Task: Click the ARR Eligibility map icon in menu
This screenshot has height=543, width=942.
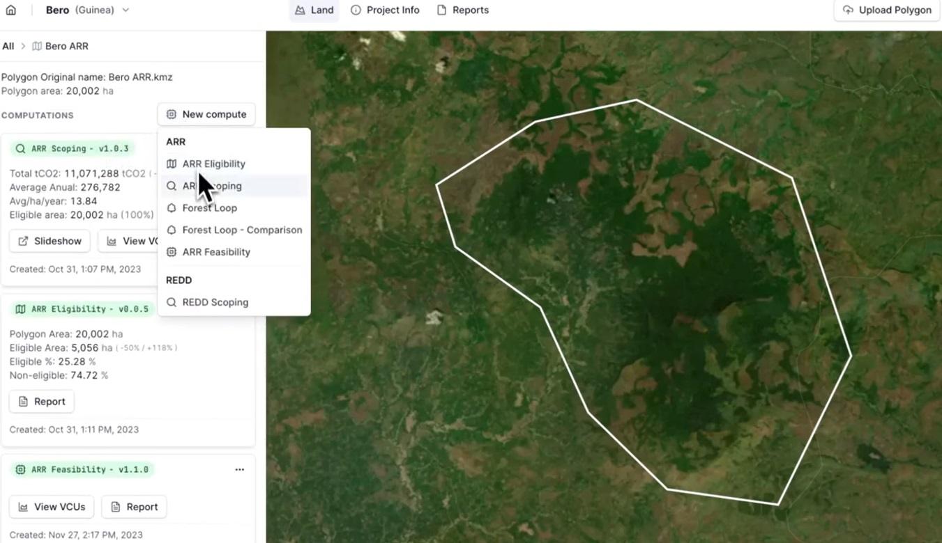Action: [x=172, y=164]
